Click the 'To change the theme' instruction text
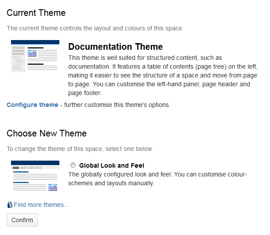The image size is (270, 235). [80, 149]
